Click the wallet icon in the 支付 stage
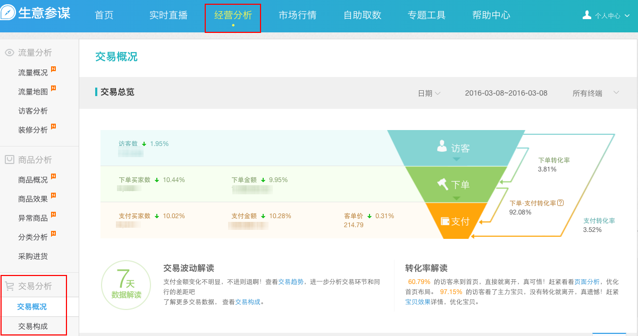The image size is (638, 336). [444, 221]
